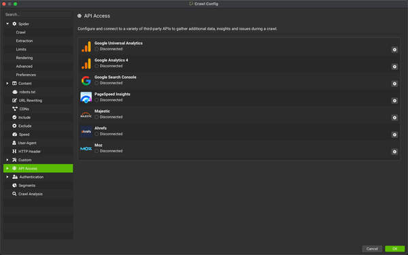408x255 pixels.
Task: Click the Google Universal Analytics name
Action: [118, 44]
